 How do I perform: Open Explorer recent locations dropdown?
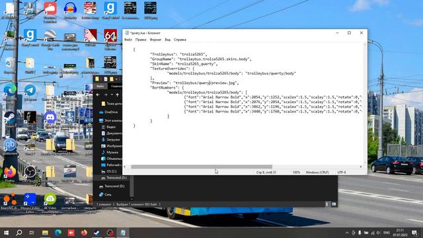[x=112, y=95]
